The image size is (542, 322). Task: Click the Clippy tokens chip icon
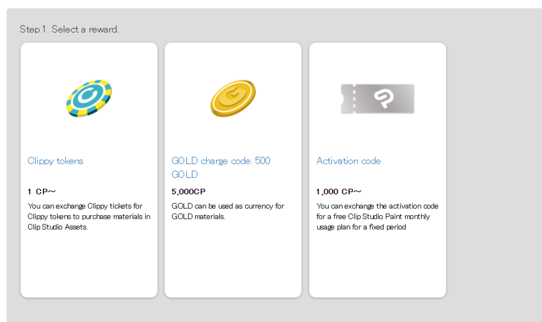89,98
